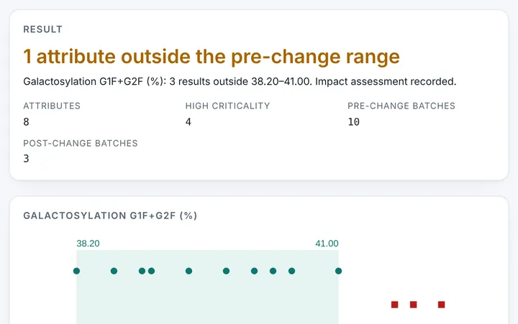Click the rightmost green dot at 41.00
Image resolution: width=518 pixels, height=324 pixels.
pyautogui.click(x=338, y=271)
